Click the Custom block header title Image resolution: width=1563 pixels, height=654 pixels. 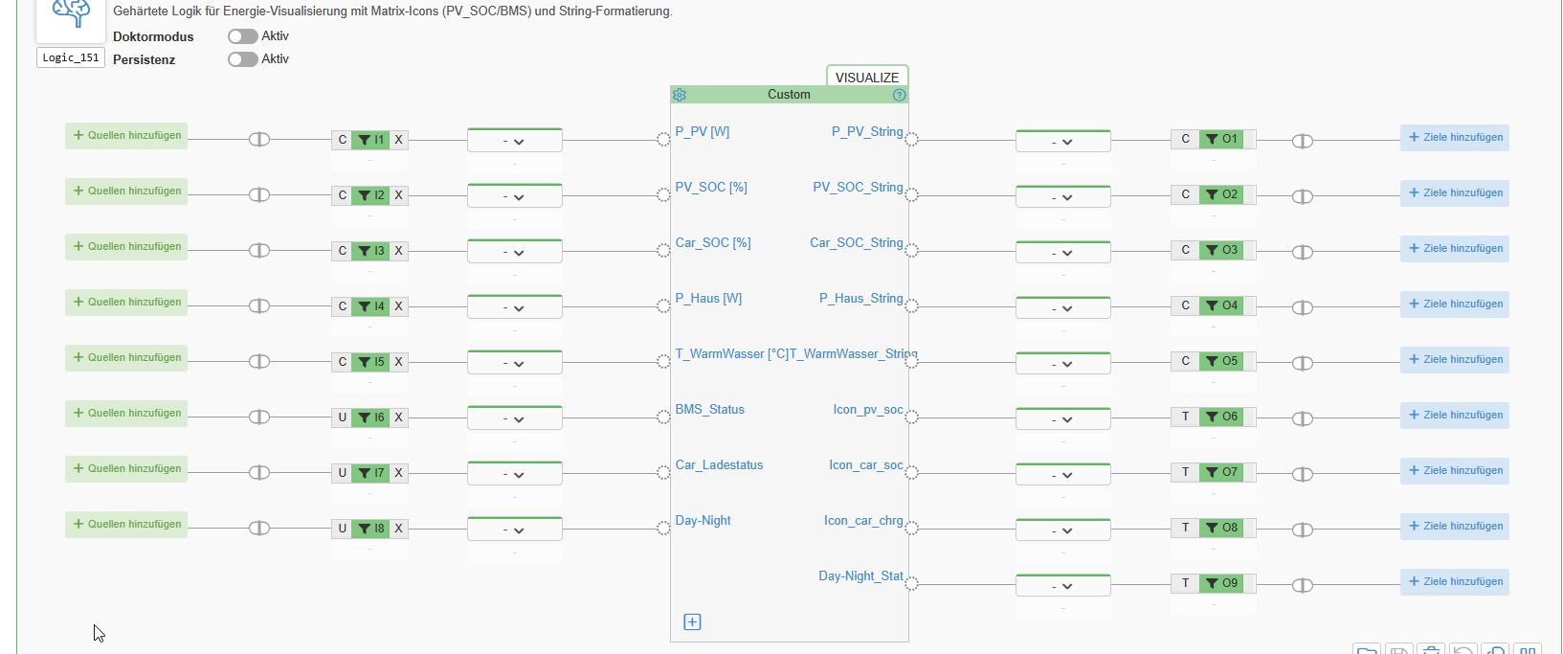coord(789,95)
